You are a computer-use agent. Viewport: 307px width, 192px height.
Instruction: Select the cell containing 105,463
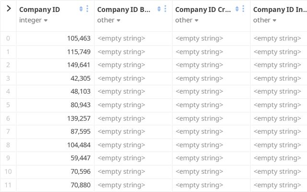tap(55, 38)
